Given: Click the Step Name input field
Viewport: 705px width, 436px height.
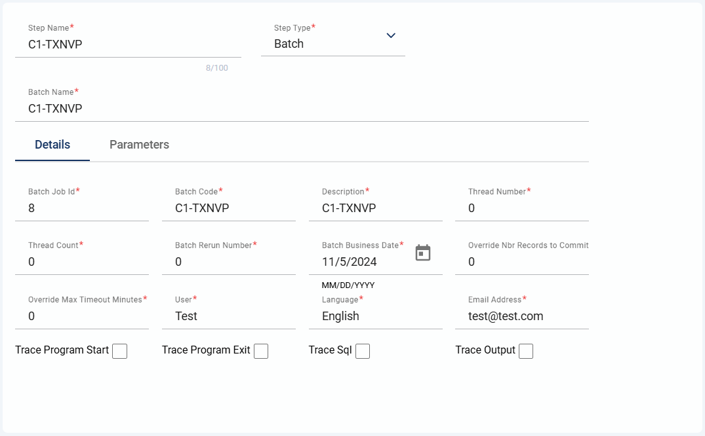Looking at the screenshot, I should (x=128, y=45).
